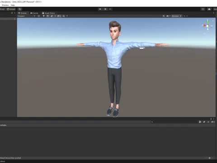217x163 pixels.
Task: Start Play mode with the Play button
Action: pyautogui.click(x=100, y=9)
